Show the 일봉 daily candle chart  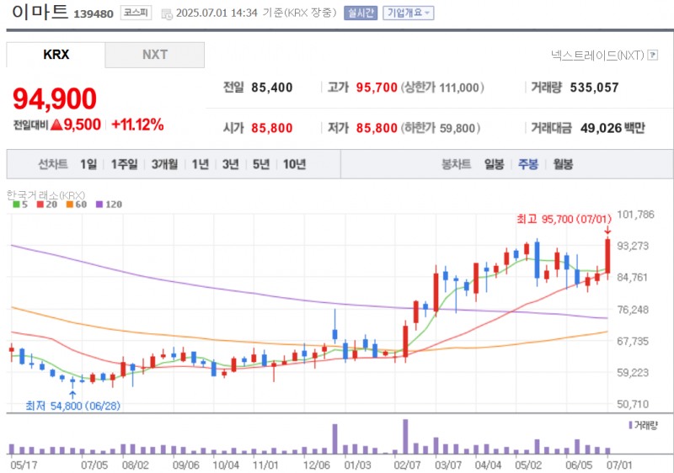pyautogui.click(x=494, y=164)
